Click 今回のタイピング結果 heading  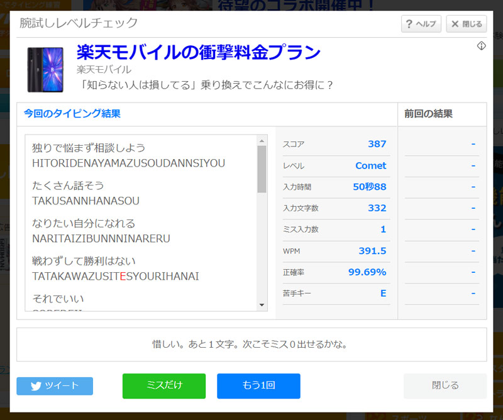72,114
